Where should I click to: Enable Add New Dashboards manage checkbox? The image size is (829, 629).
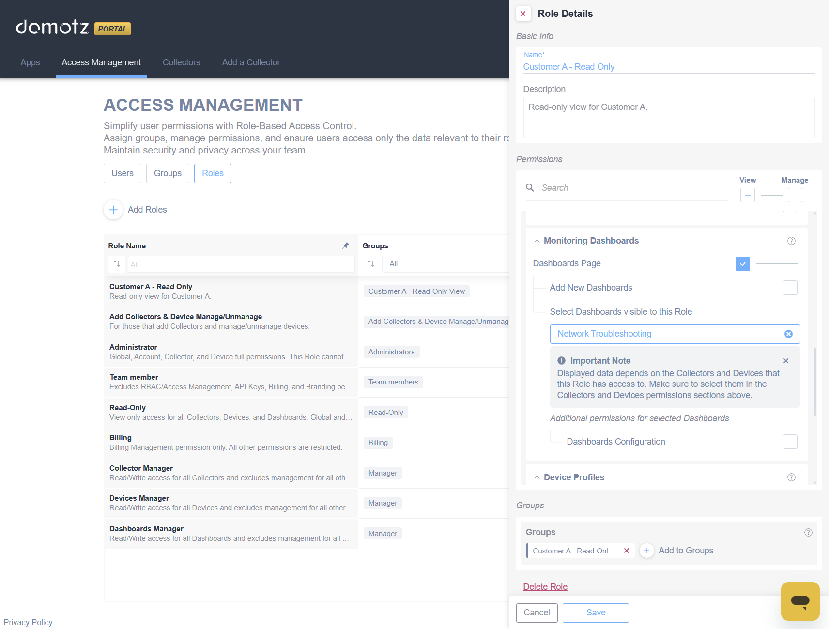pos(790,288)
